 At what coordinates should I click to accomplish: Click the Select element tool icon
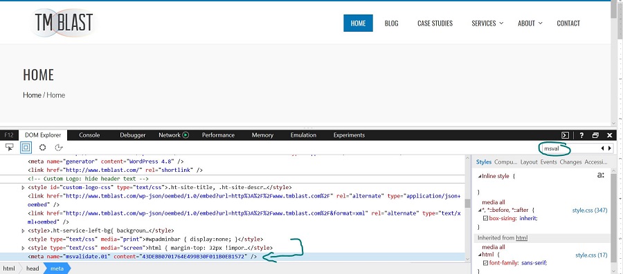(9, 148)
